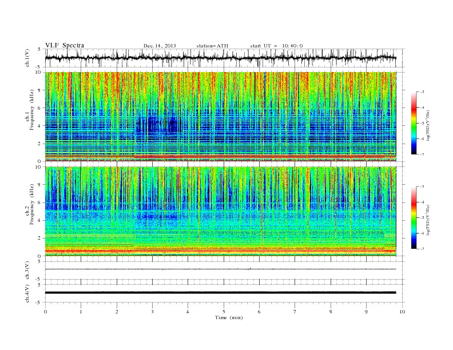Click the "1" tick on the time axis

point(81,312)
